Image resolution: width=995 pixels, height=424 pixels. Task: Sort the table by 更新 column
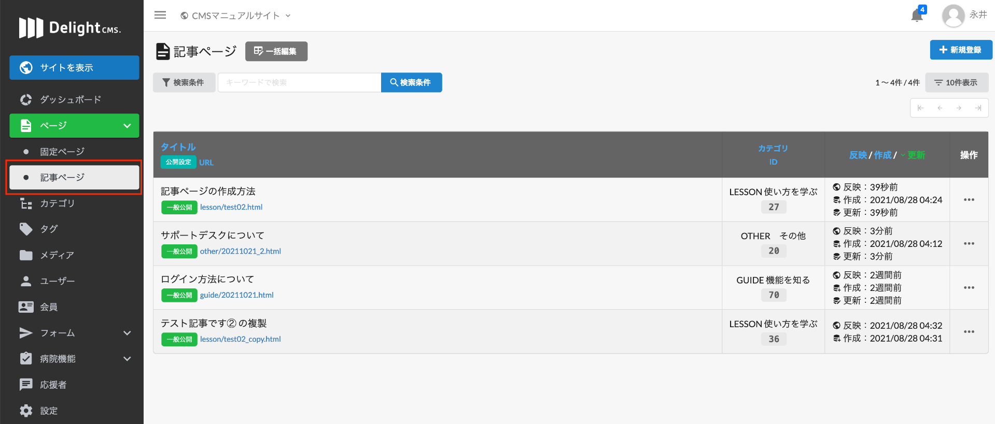pyautogui.click(x=916, y=155)
